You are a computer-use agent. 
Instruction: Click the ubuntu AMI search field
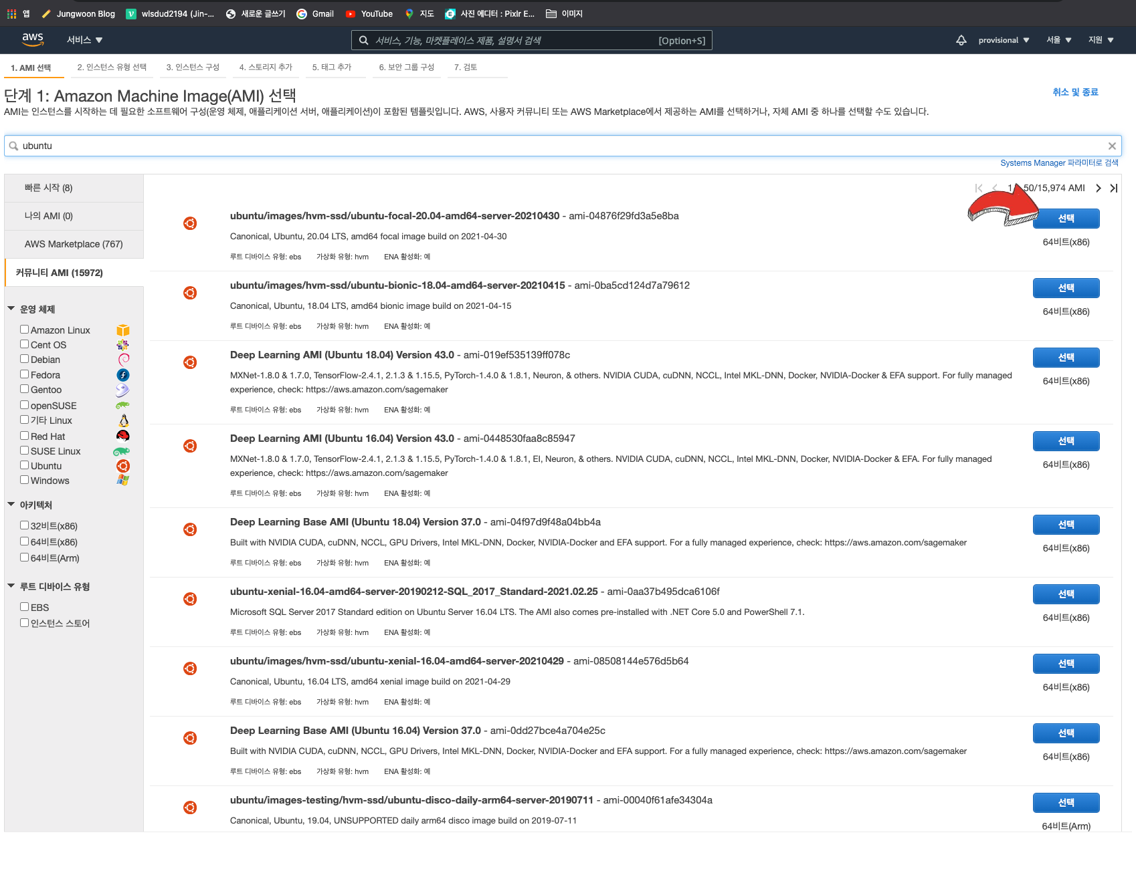pos(563,146)
